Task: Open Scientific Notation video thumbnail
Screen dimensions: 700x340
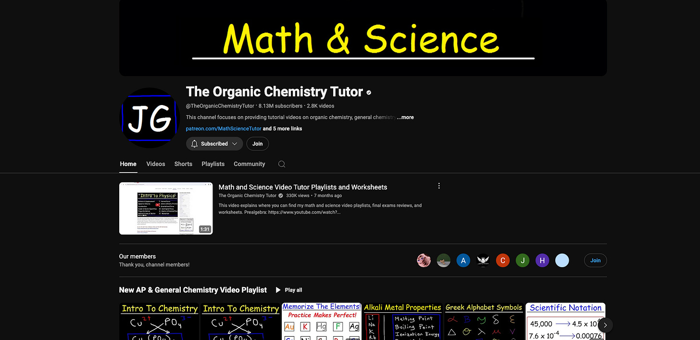Action: pyautogui.click(x=565, y=321)
